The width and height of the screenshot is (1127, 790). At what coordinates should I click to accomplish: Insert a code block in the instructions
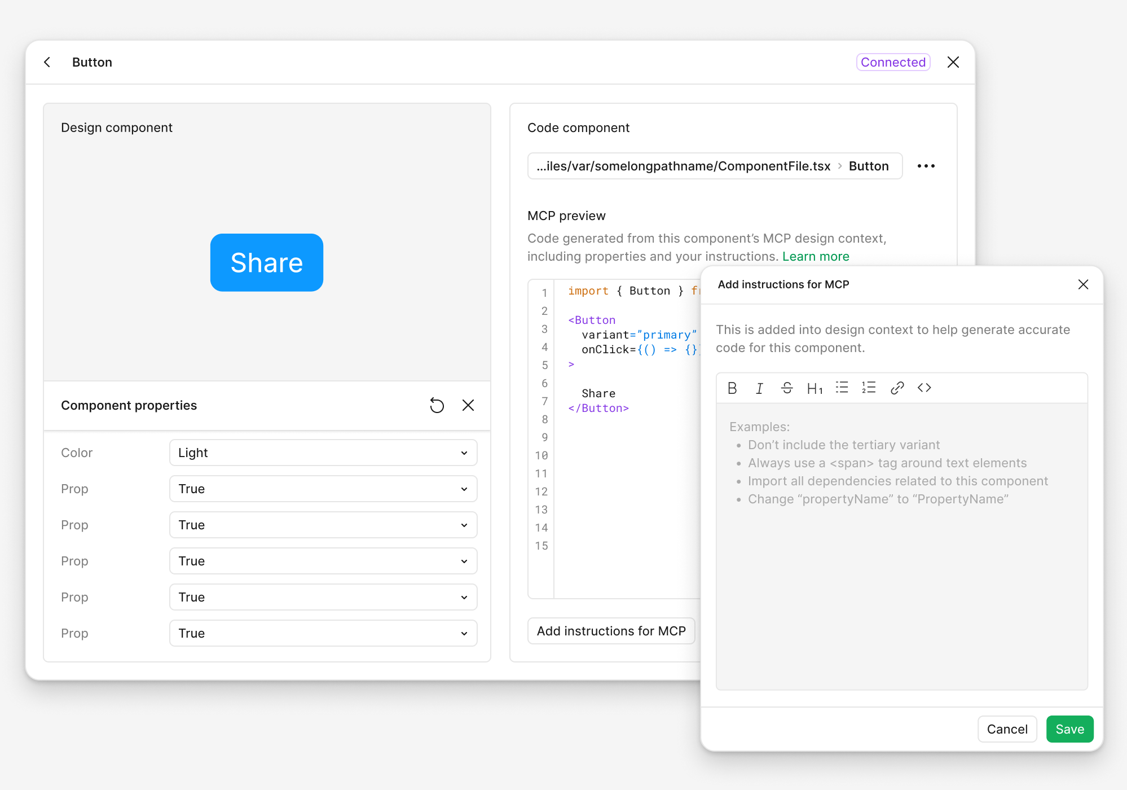[x=924, y=388]
